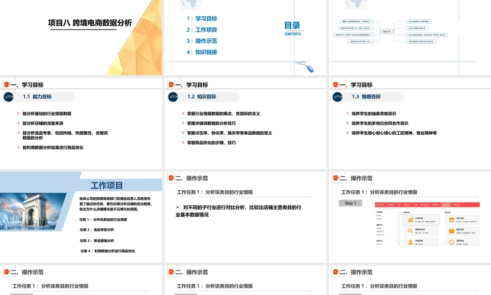Screen dimensions: 491x295
Task: Click the diamond bullet before 掌握行业情报数据的概念
Action: 182,113
